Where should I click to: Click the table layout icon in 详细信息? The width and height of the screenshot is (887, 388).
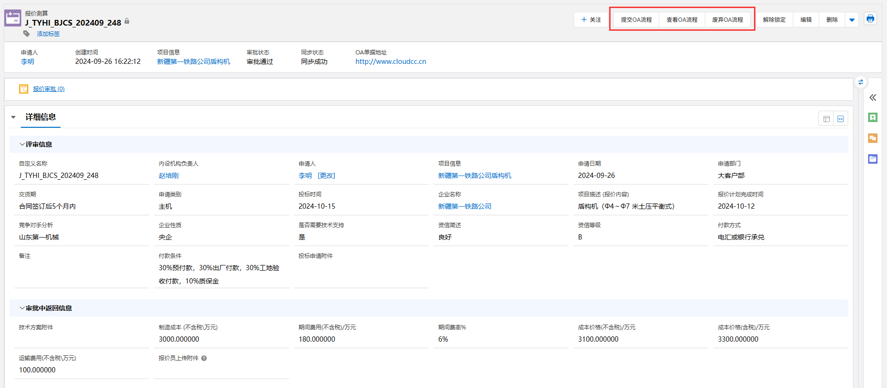tap(826, 119)
